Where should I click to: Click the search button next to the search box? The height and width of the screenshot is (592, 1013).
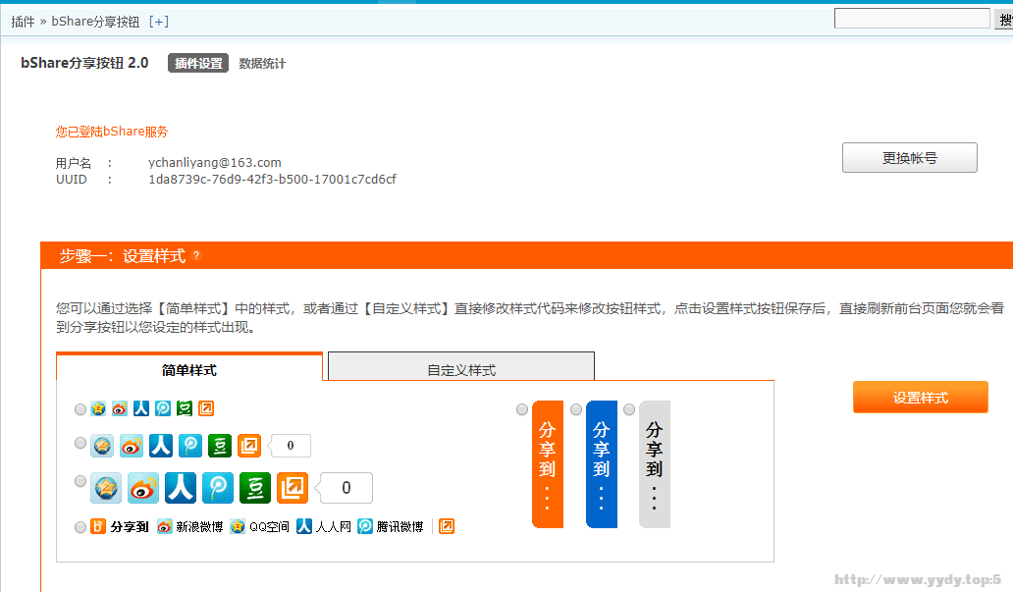click(1003, 20)
